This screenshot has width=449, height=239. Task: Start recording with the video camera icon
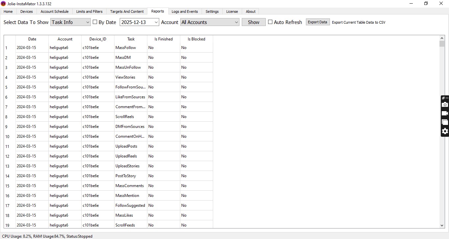point(445,113)
